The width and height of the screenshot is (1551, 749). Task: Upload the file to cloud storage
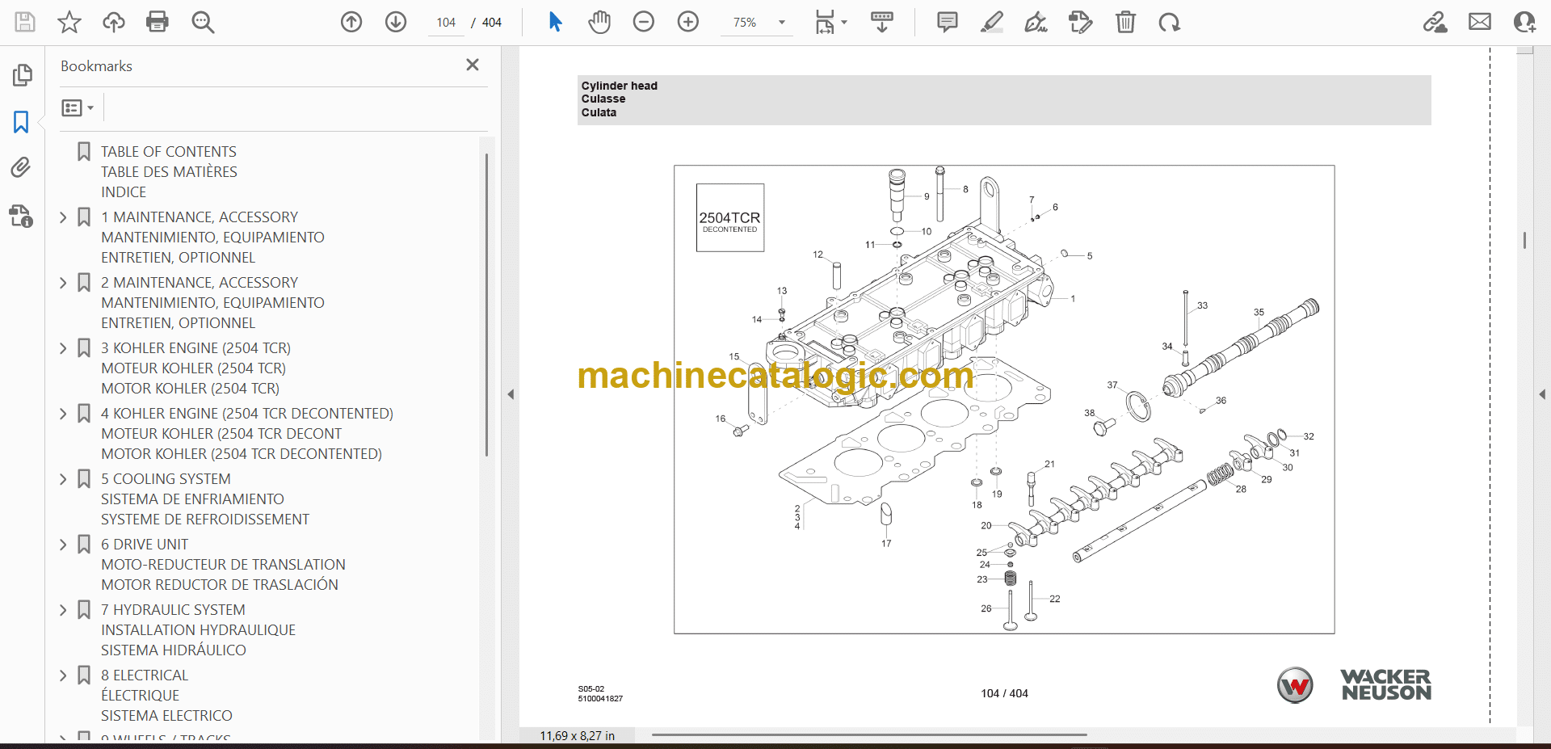coord(114,22)
